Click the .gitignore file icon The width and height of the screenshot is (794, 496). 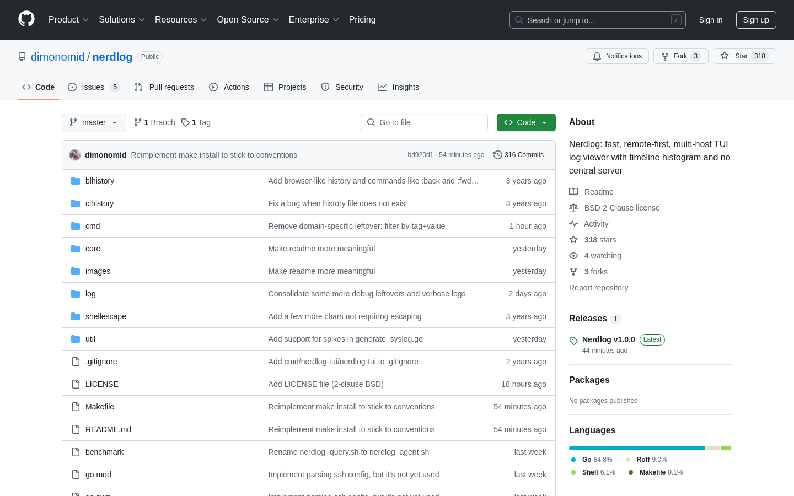click(x=76, y=362)
